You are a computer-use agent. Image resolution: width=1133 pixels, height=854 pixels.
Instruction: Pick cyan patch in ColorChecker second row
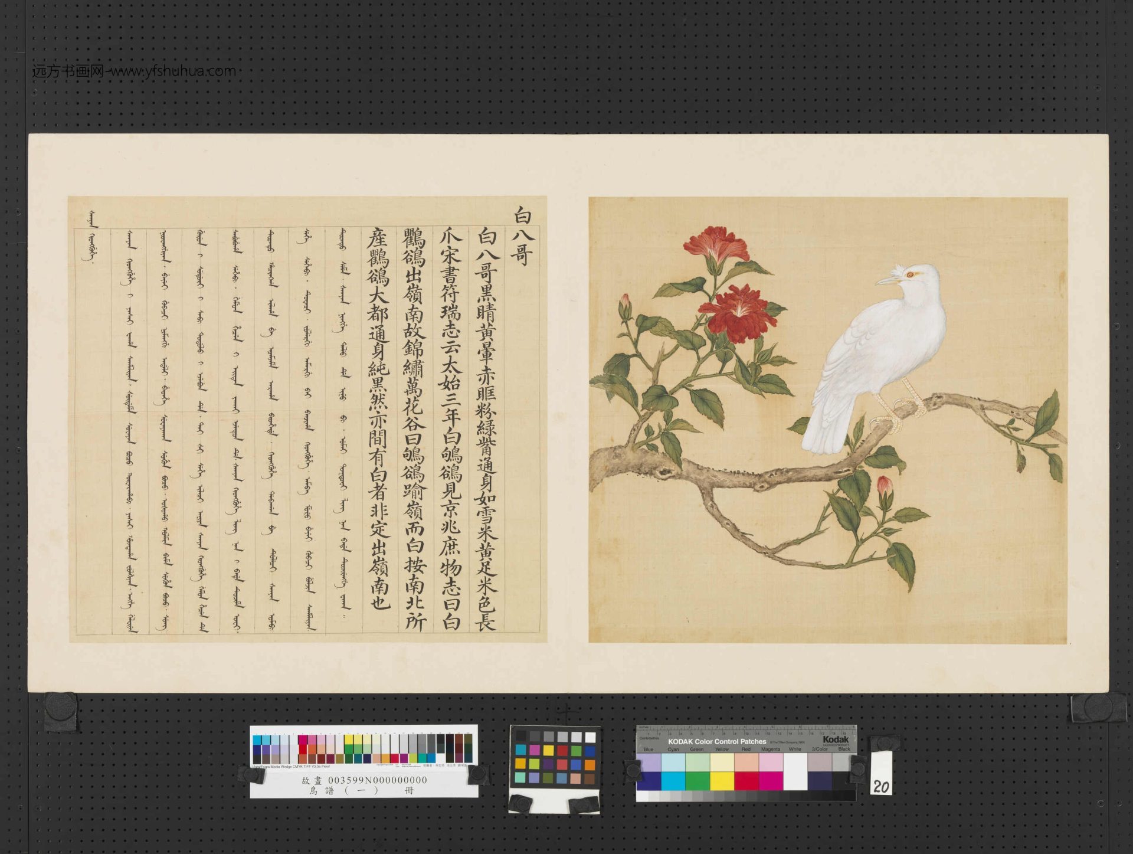[520, 750]
